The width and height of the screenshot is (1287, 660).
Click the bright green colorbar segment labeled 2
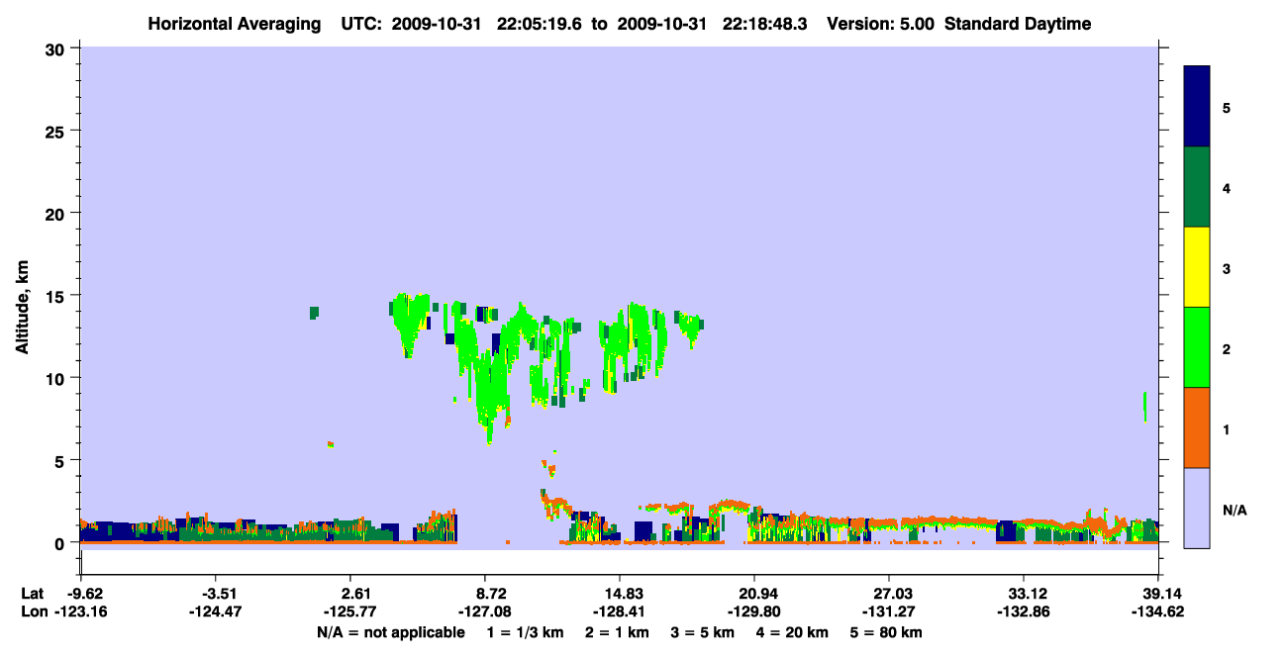(1197, 347)
